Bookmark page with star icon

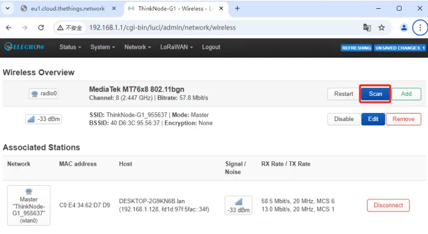(x=381, y=28)
